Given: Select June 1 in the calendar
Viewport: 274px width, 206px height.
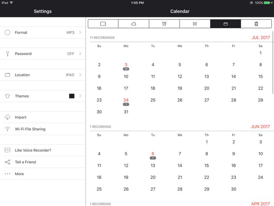Looking at the screenshot, I should [207, 142].
